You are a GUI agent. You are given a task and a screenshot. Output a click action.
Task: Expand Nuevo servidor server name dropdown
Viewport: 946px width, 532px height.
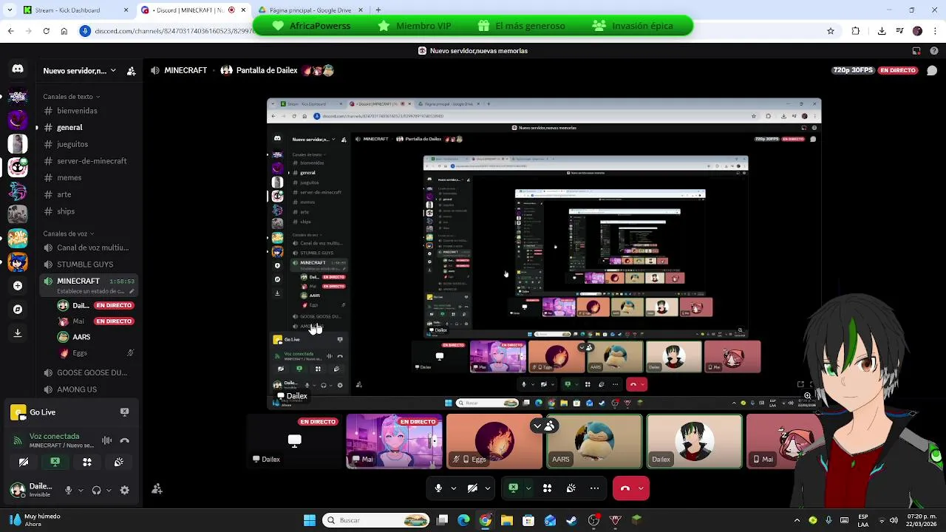113,71
